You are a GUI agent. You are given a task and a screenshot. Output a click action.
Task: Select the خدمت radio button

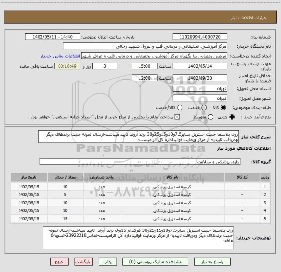(204, 107)
